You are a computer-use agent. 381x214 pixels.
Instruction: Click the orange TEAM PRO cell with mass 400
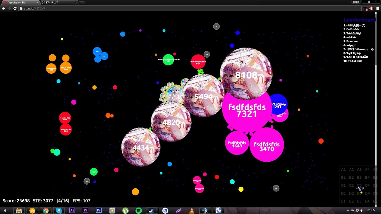pos(66,68)
